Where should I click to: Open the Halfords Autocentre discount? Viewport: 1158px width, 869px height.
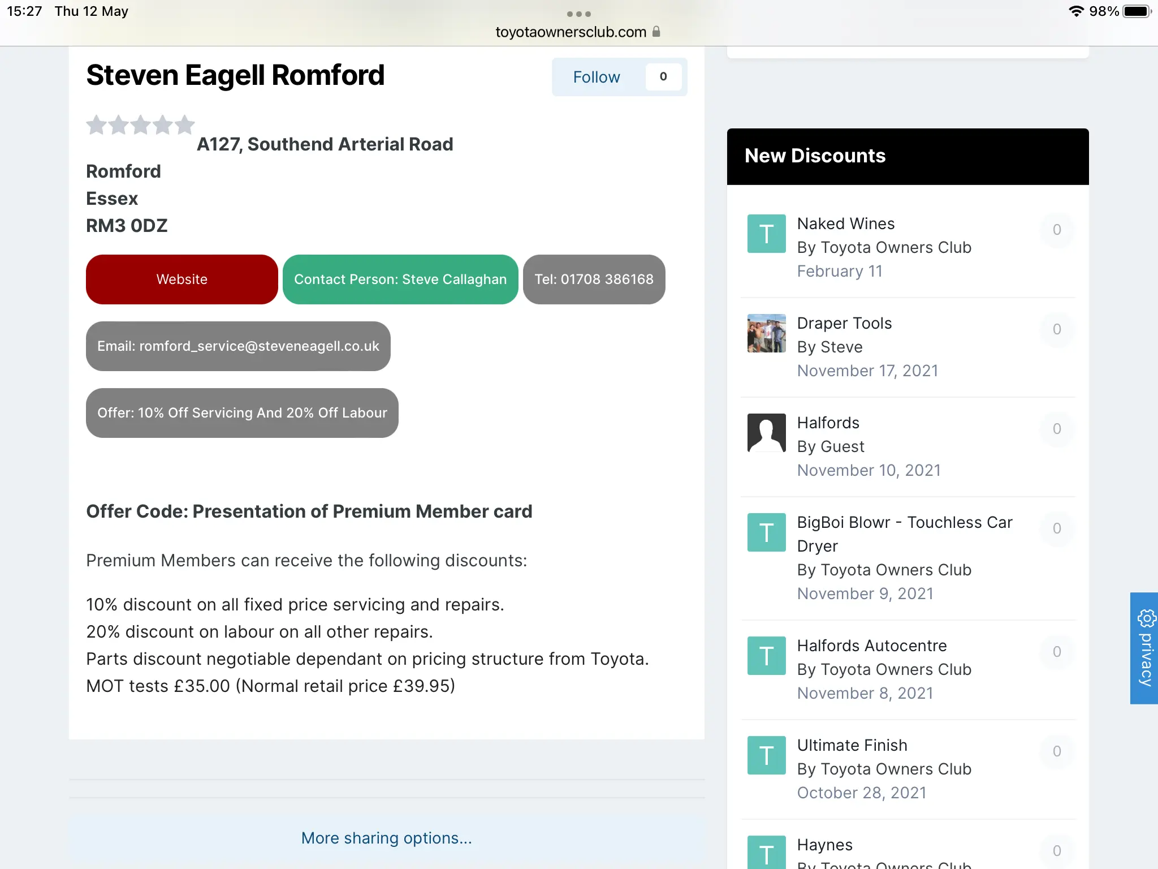pos(872,646)
